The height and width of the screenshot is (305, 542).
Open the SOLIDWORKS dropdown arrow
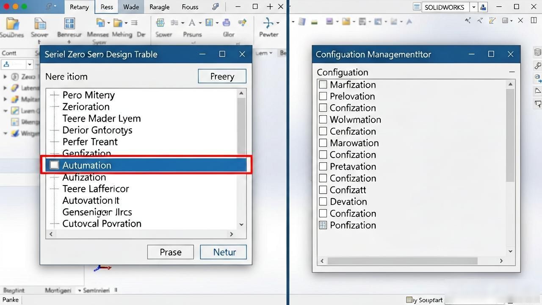point(473,7)
